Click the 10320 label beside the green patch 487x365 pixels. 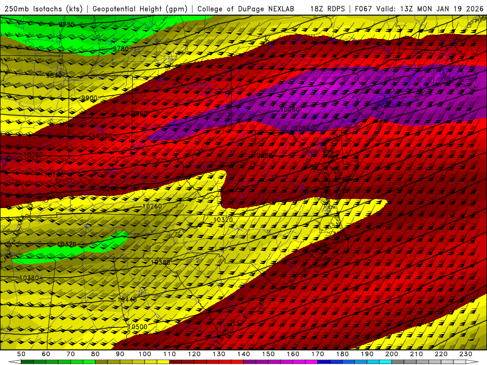67,245
